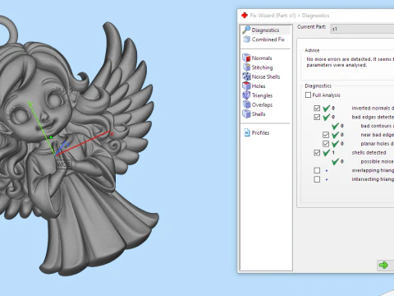Toggle the shells detected checkbox

(x=317, y=153)
